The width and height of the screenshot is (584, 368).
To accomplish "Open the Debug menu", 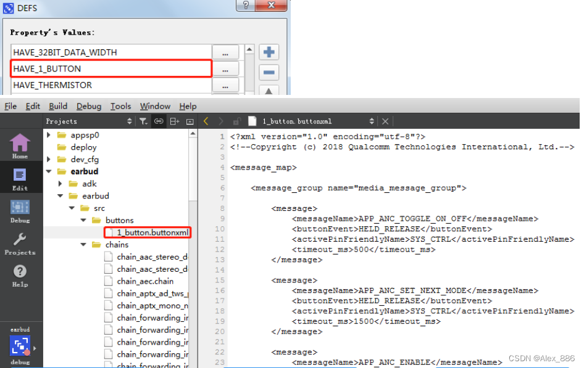I will coord(89,106).
